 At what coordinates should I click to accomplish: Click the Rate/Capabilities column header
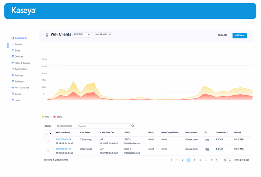click(170, 133)
